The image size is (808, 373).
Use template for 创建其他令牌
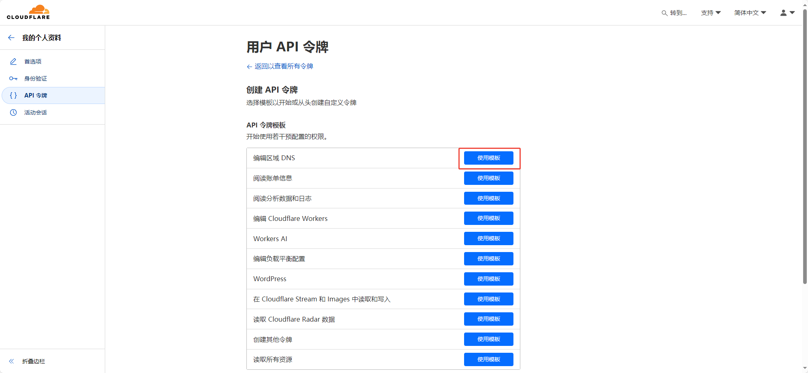click(488, 339)
